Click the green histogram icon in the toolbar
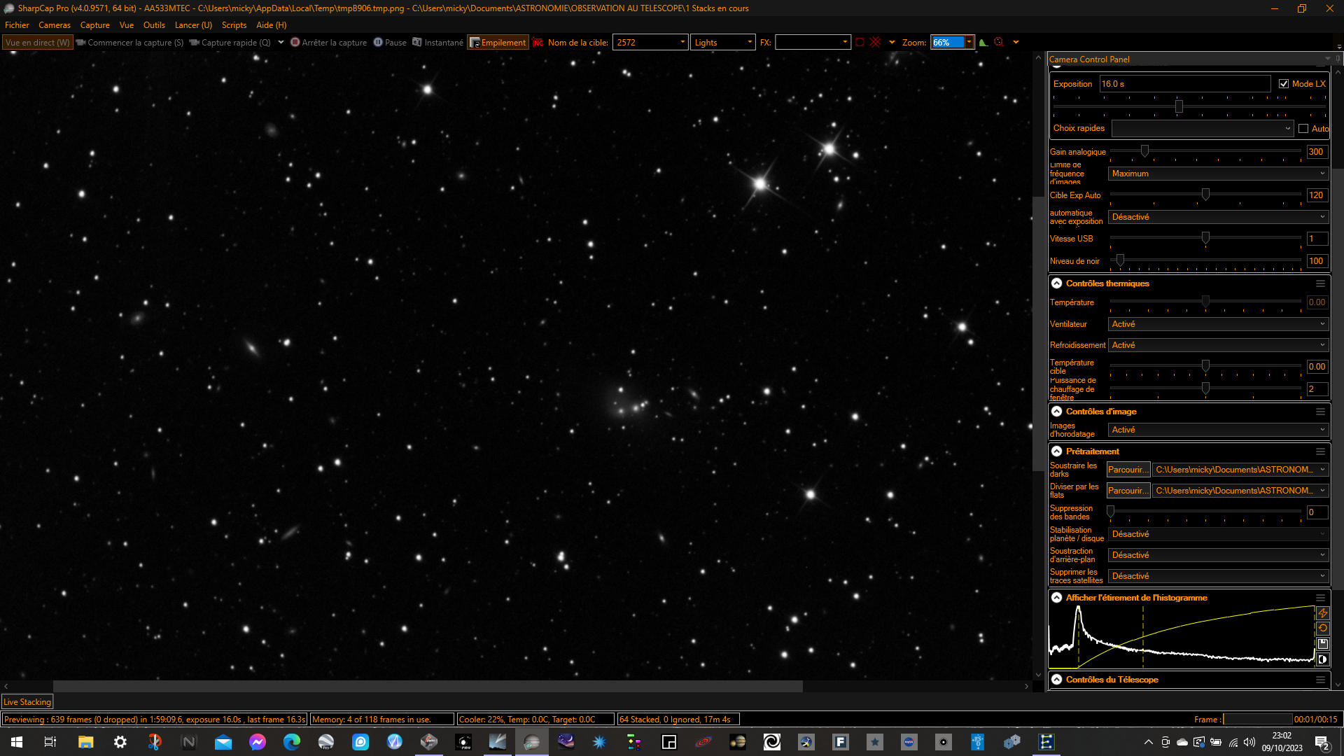 983,43
